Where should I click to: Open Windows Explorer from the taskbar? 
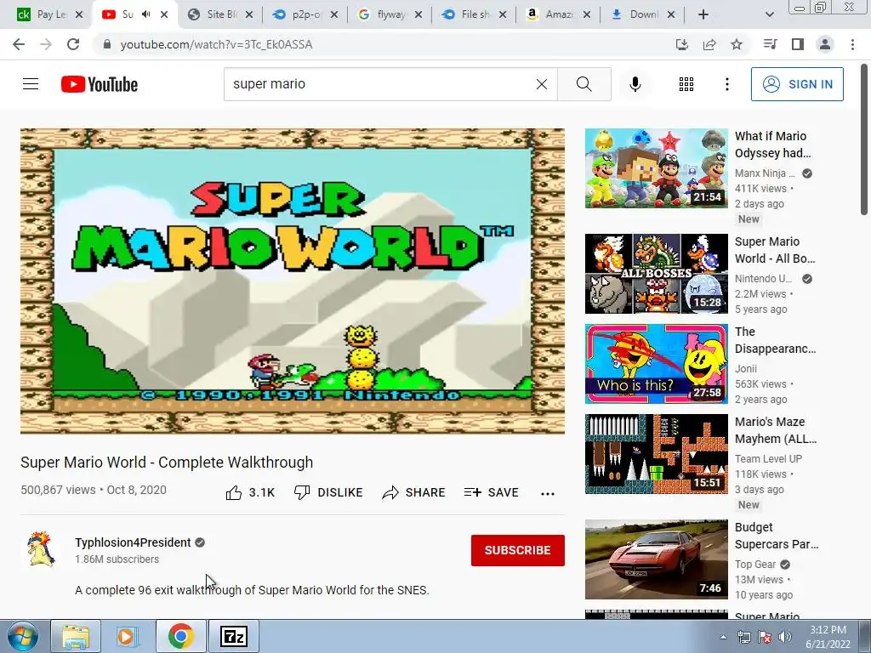76,636
